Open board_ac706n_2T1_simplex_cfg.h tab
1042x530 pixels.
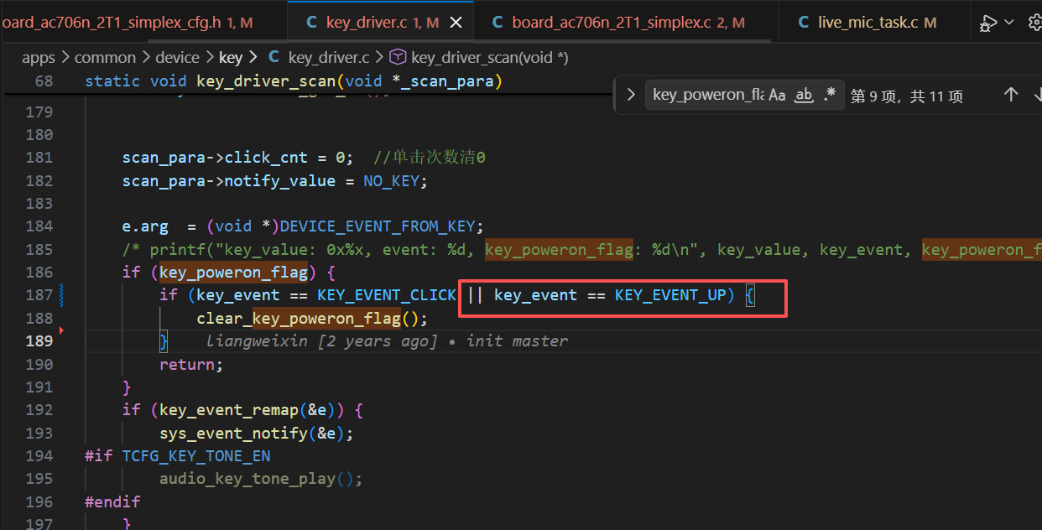pos(126,23)
